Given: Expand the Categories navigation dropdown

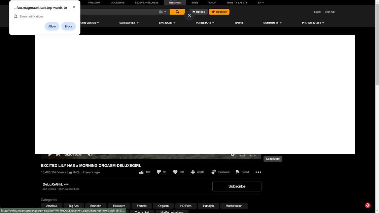Looking at the screenshot, I should (128, 23).
